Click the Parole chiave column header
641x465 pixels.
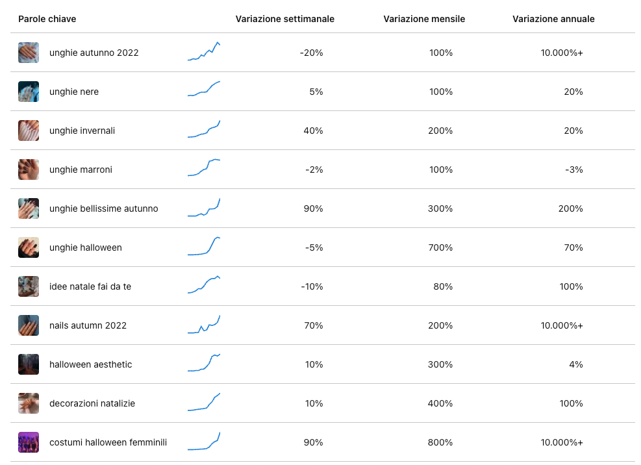[47, 19]
